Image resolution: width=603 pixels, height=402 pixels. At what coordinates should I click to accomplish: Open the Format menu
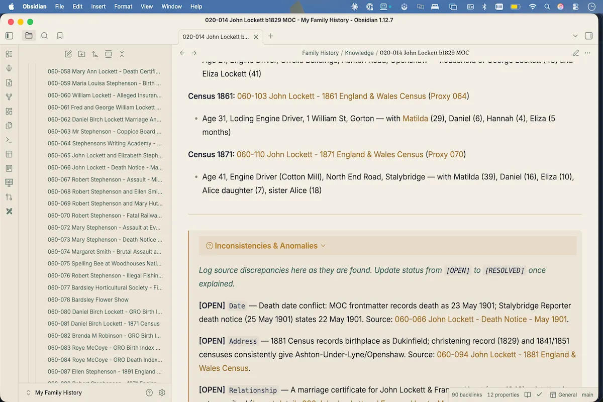click(123, 7)
